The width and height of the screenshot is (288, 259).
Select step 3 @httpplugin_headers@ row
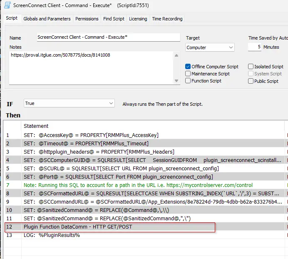145,152
